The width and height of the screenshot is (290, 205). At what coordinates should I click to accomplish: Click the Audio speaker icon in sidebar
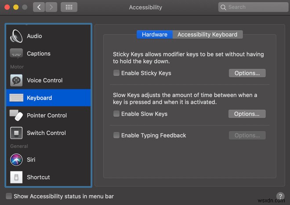click(16, 36)
